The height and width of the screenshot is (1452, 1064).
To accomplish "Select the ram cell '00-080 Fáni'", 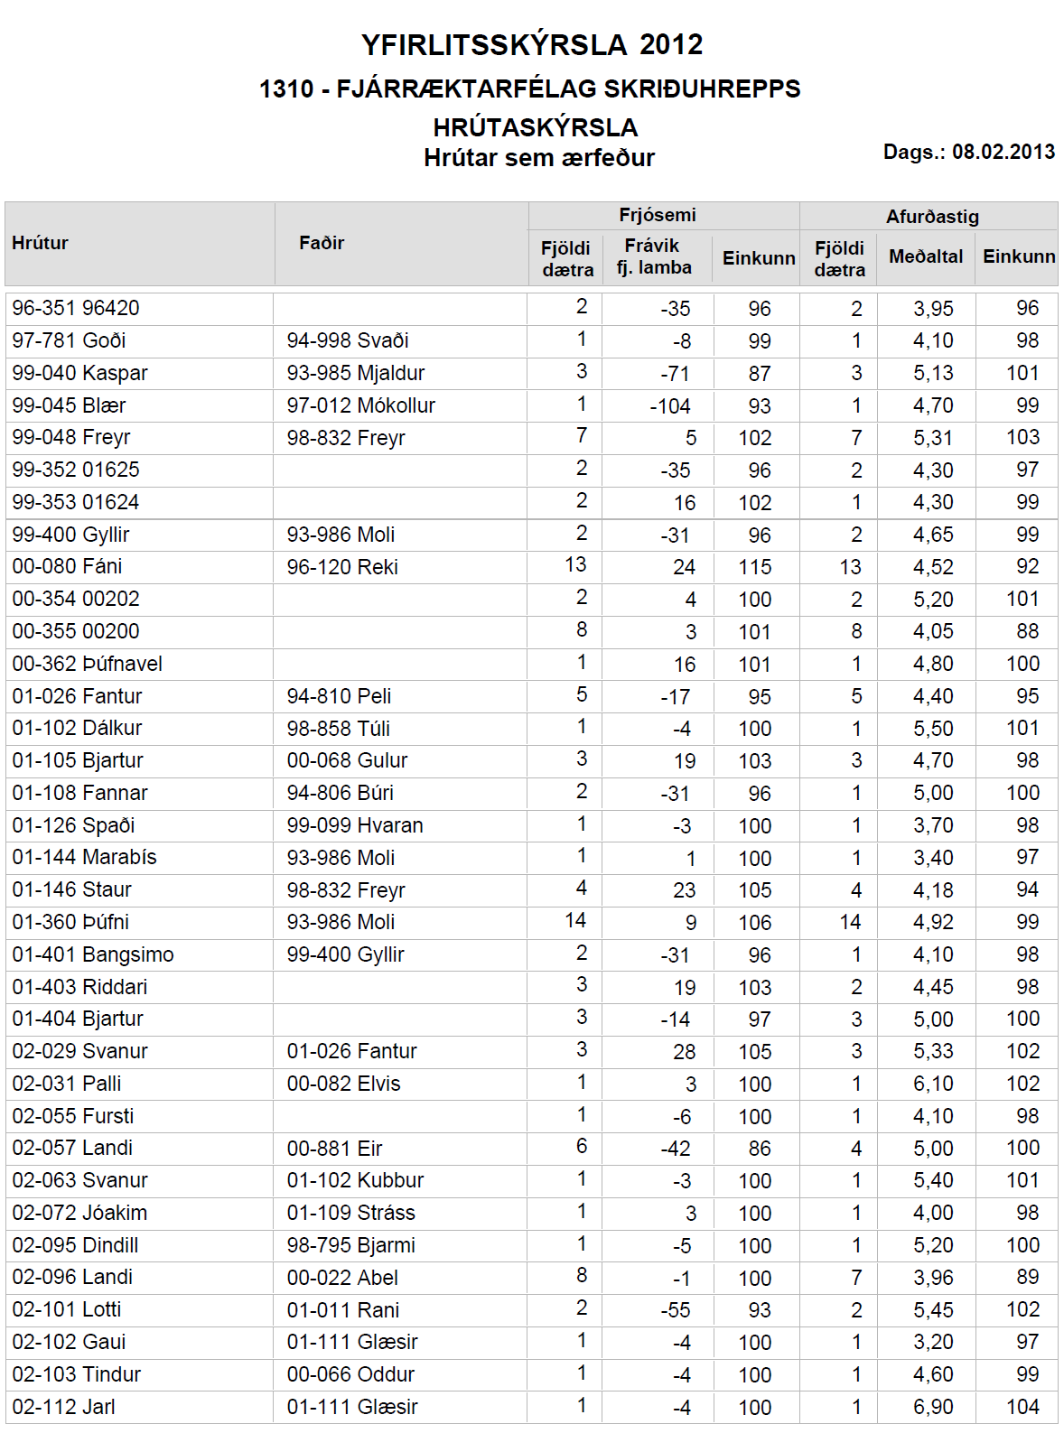I will pos(68,567).
